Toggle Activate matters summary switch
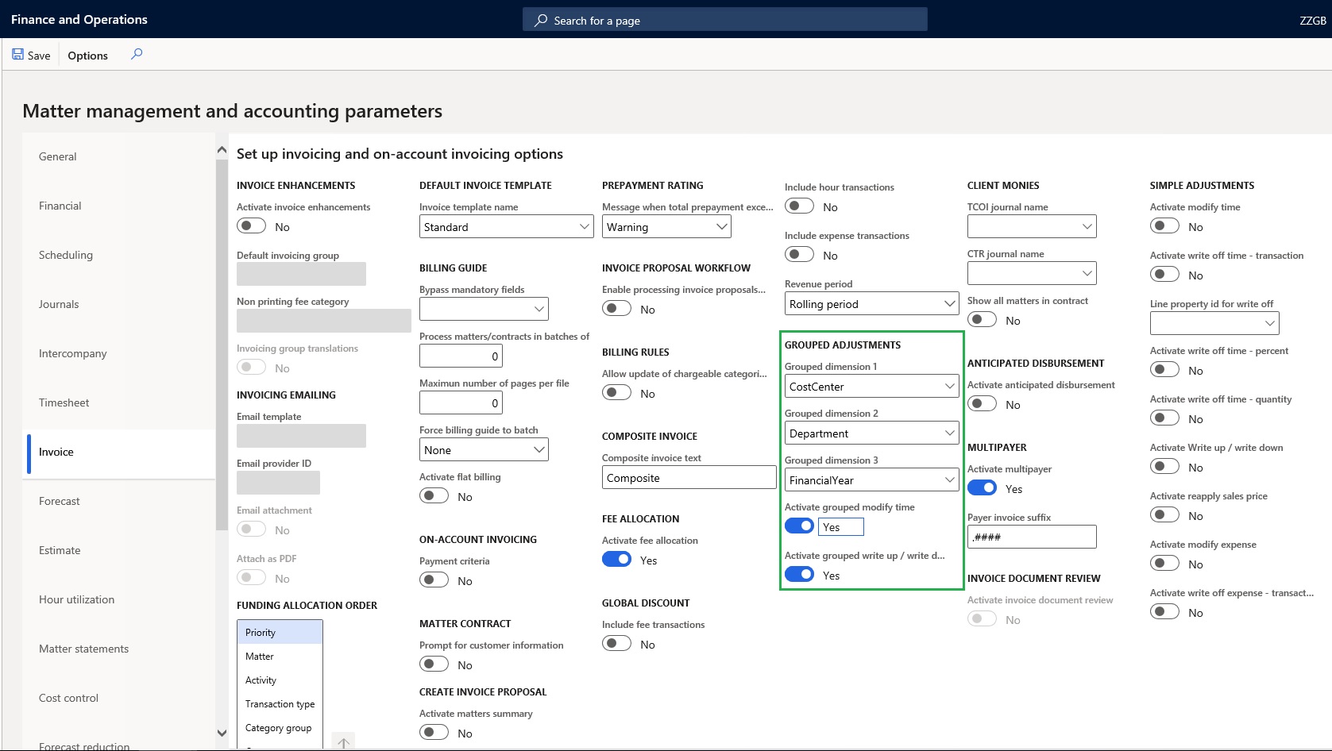1332x751 pixels. pos(434,733)
